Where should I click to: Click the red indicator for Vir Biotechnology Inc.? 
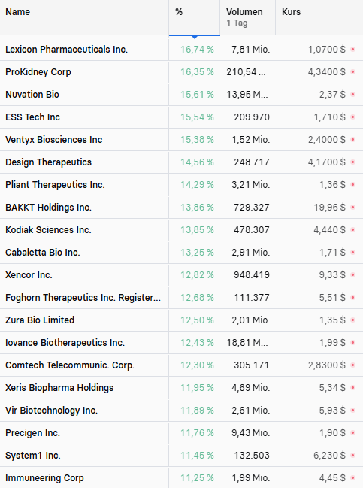352,411
